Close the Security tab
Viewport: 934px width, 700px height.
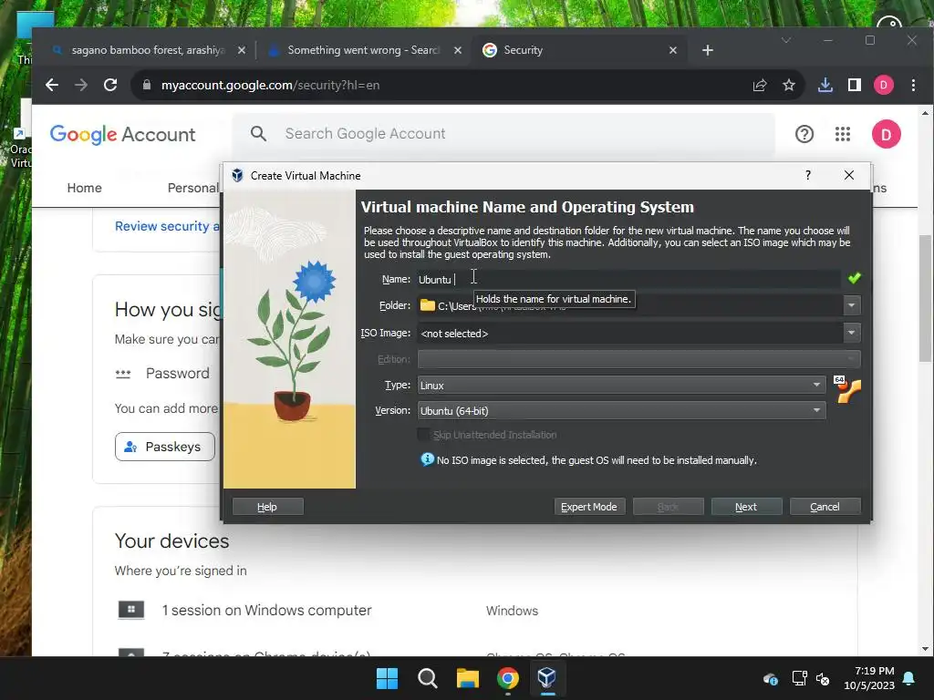click(x=672, y=50)
